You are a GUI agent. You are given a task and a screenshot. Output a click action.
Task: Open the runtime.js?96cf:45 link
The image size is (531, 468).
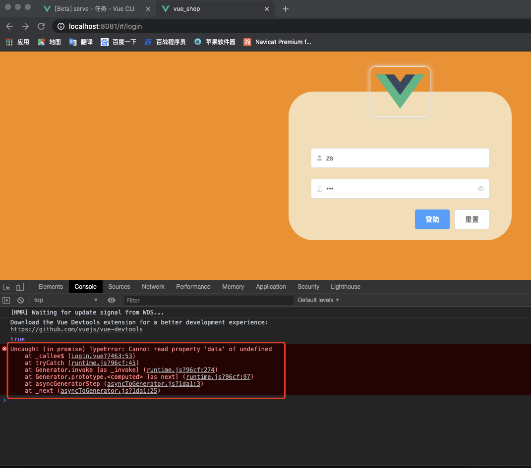(104, 363)
